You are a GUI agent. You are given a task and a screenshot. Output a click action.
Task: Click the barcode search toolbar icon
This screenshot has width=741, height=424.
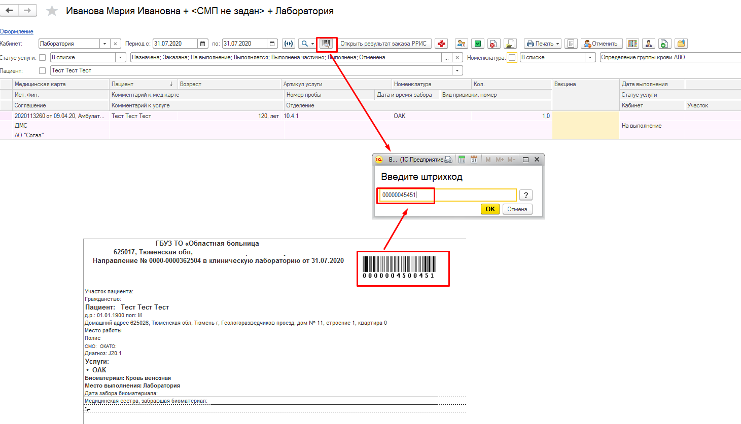pyautogui.click(x=327, y=44)
